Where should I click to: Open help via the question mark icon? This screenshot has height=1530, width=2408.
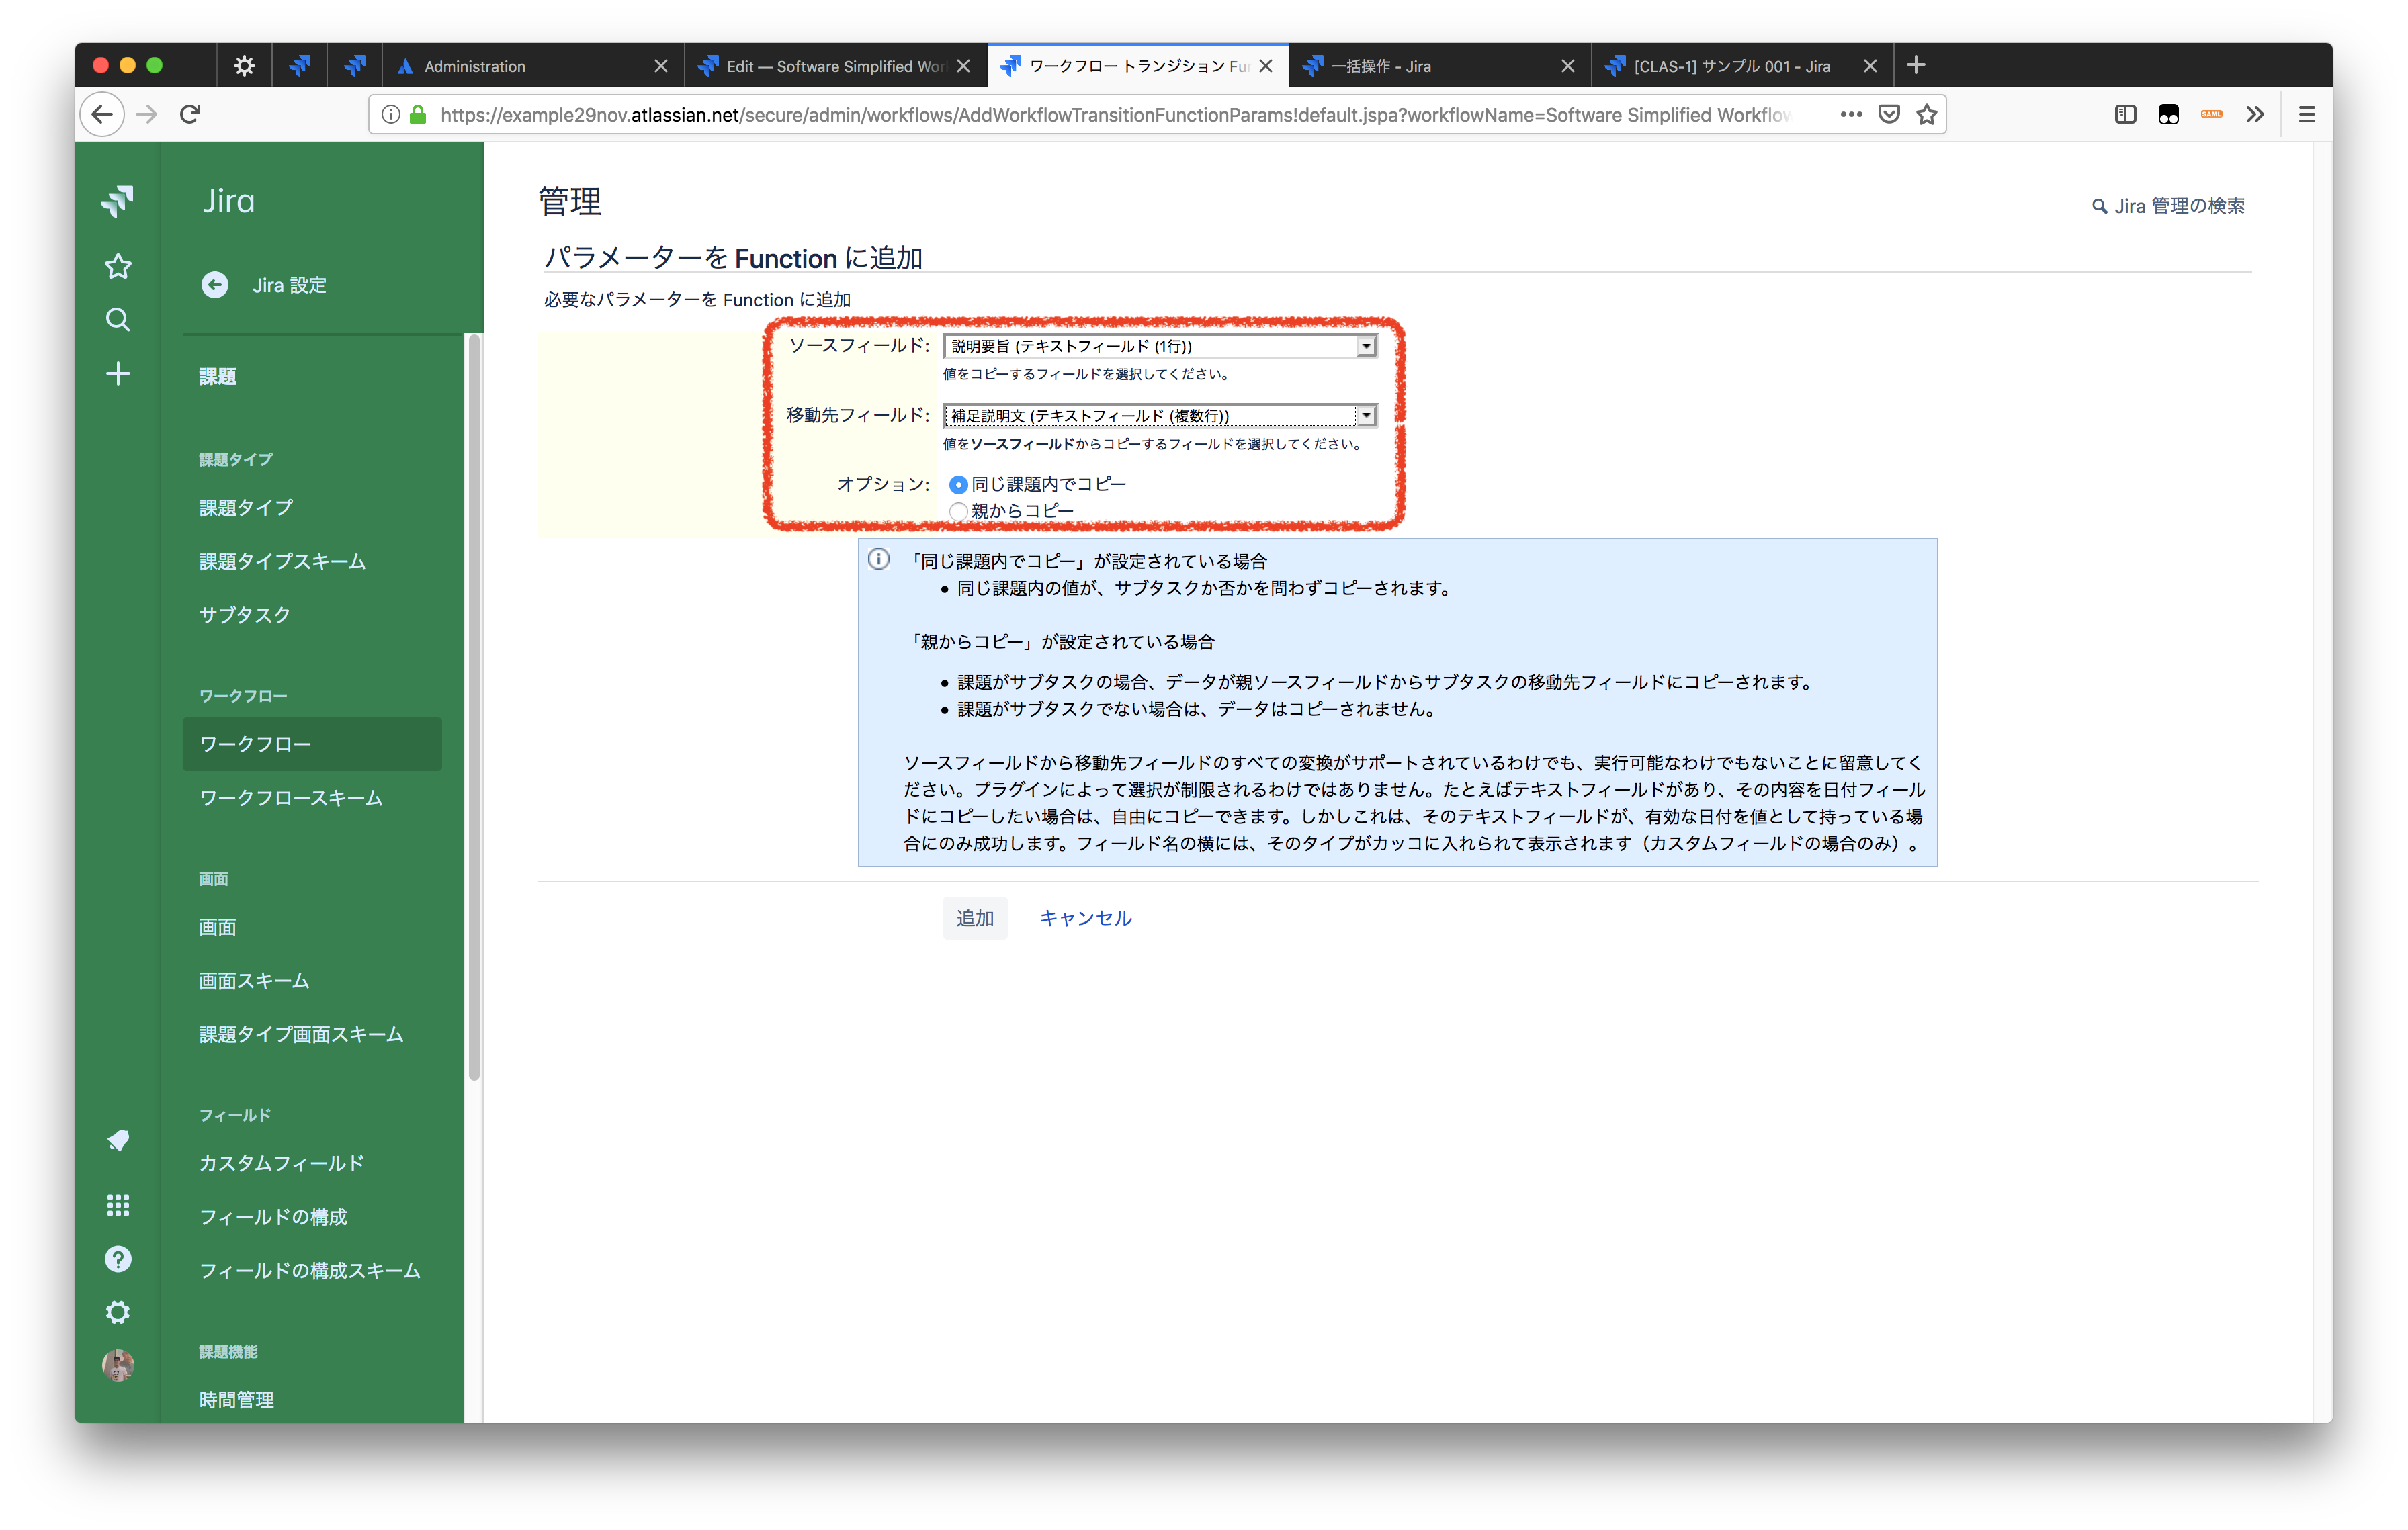coord(118,1258)
